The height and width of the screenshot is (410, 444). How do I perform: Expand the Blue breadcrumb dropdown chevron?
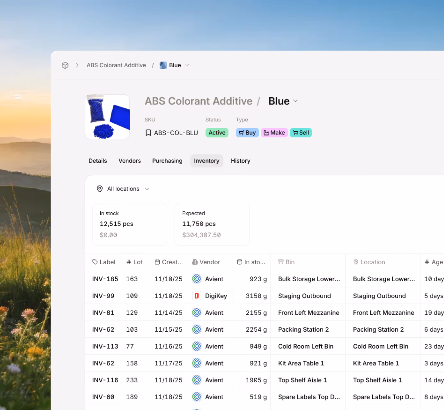pos(187,65)
